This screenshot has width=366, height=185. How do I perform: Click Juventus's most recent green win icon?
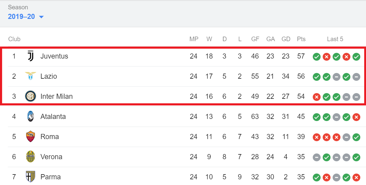(x=356, y=56)
